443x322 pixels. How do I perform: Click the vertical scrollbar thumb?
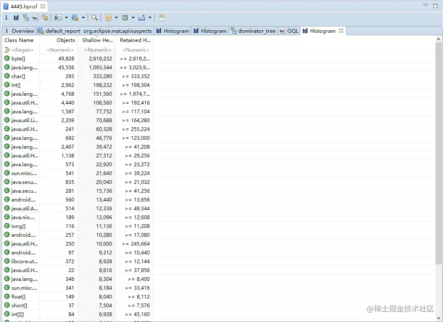pos(438,154)
